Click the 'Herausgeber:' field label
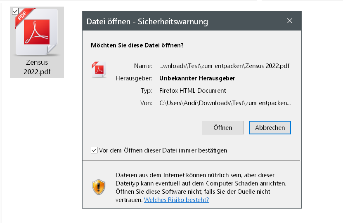This screenshot has height=223, width=343. [x=135, y=78]
